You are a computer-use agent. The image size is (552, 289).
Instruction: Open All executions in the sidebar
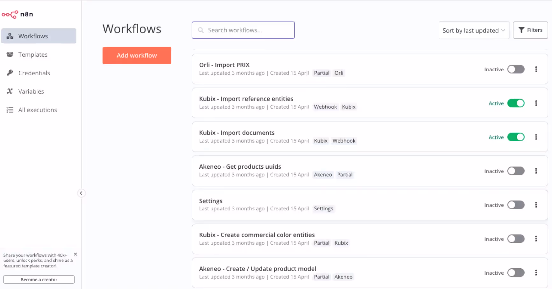point(39,110)
